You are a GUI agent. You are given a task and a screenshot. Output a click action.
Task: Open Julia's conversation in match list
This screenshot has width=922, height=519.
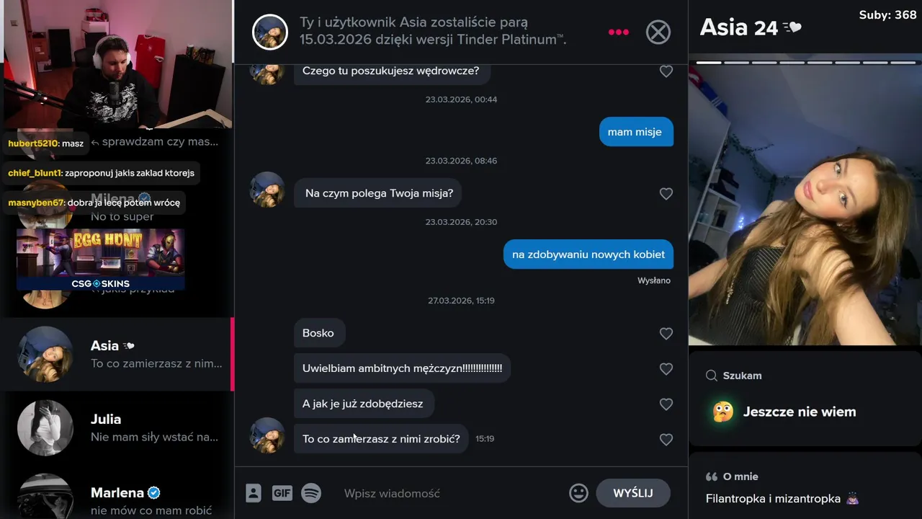117,427
